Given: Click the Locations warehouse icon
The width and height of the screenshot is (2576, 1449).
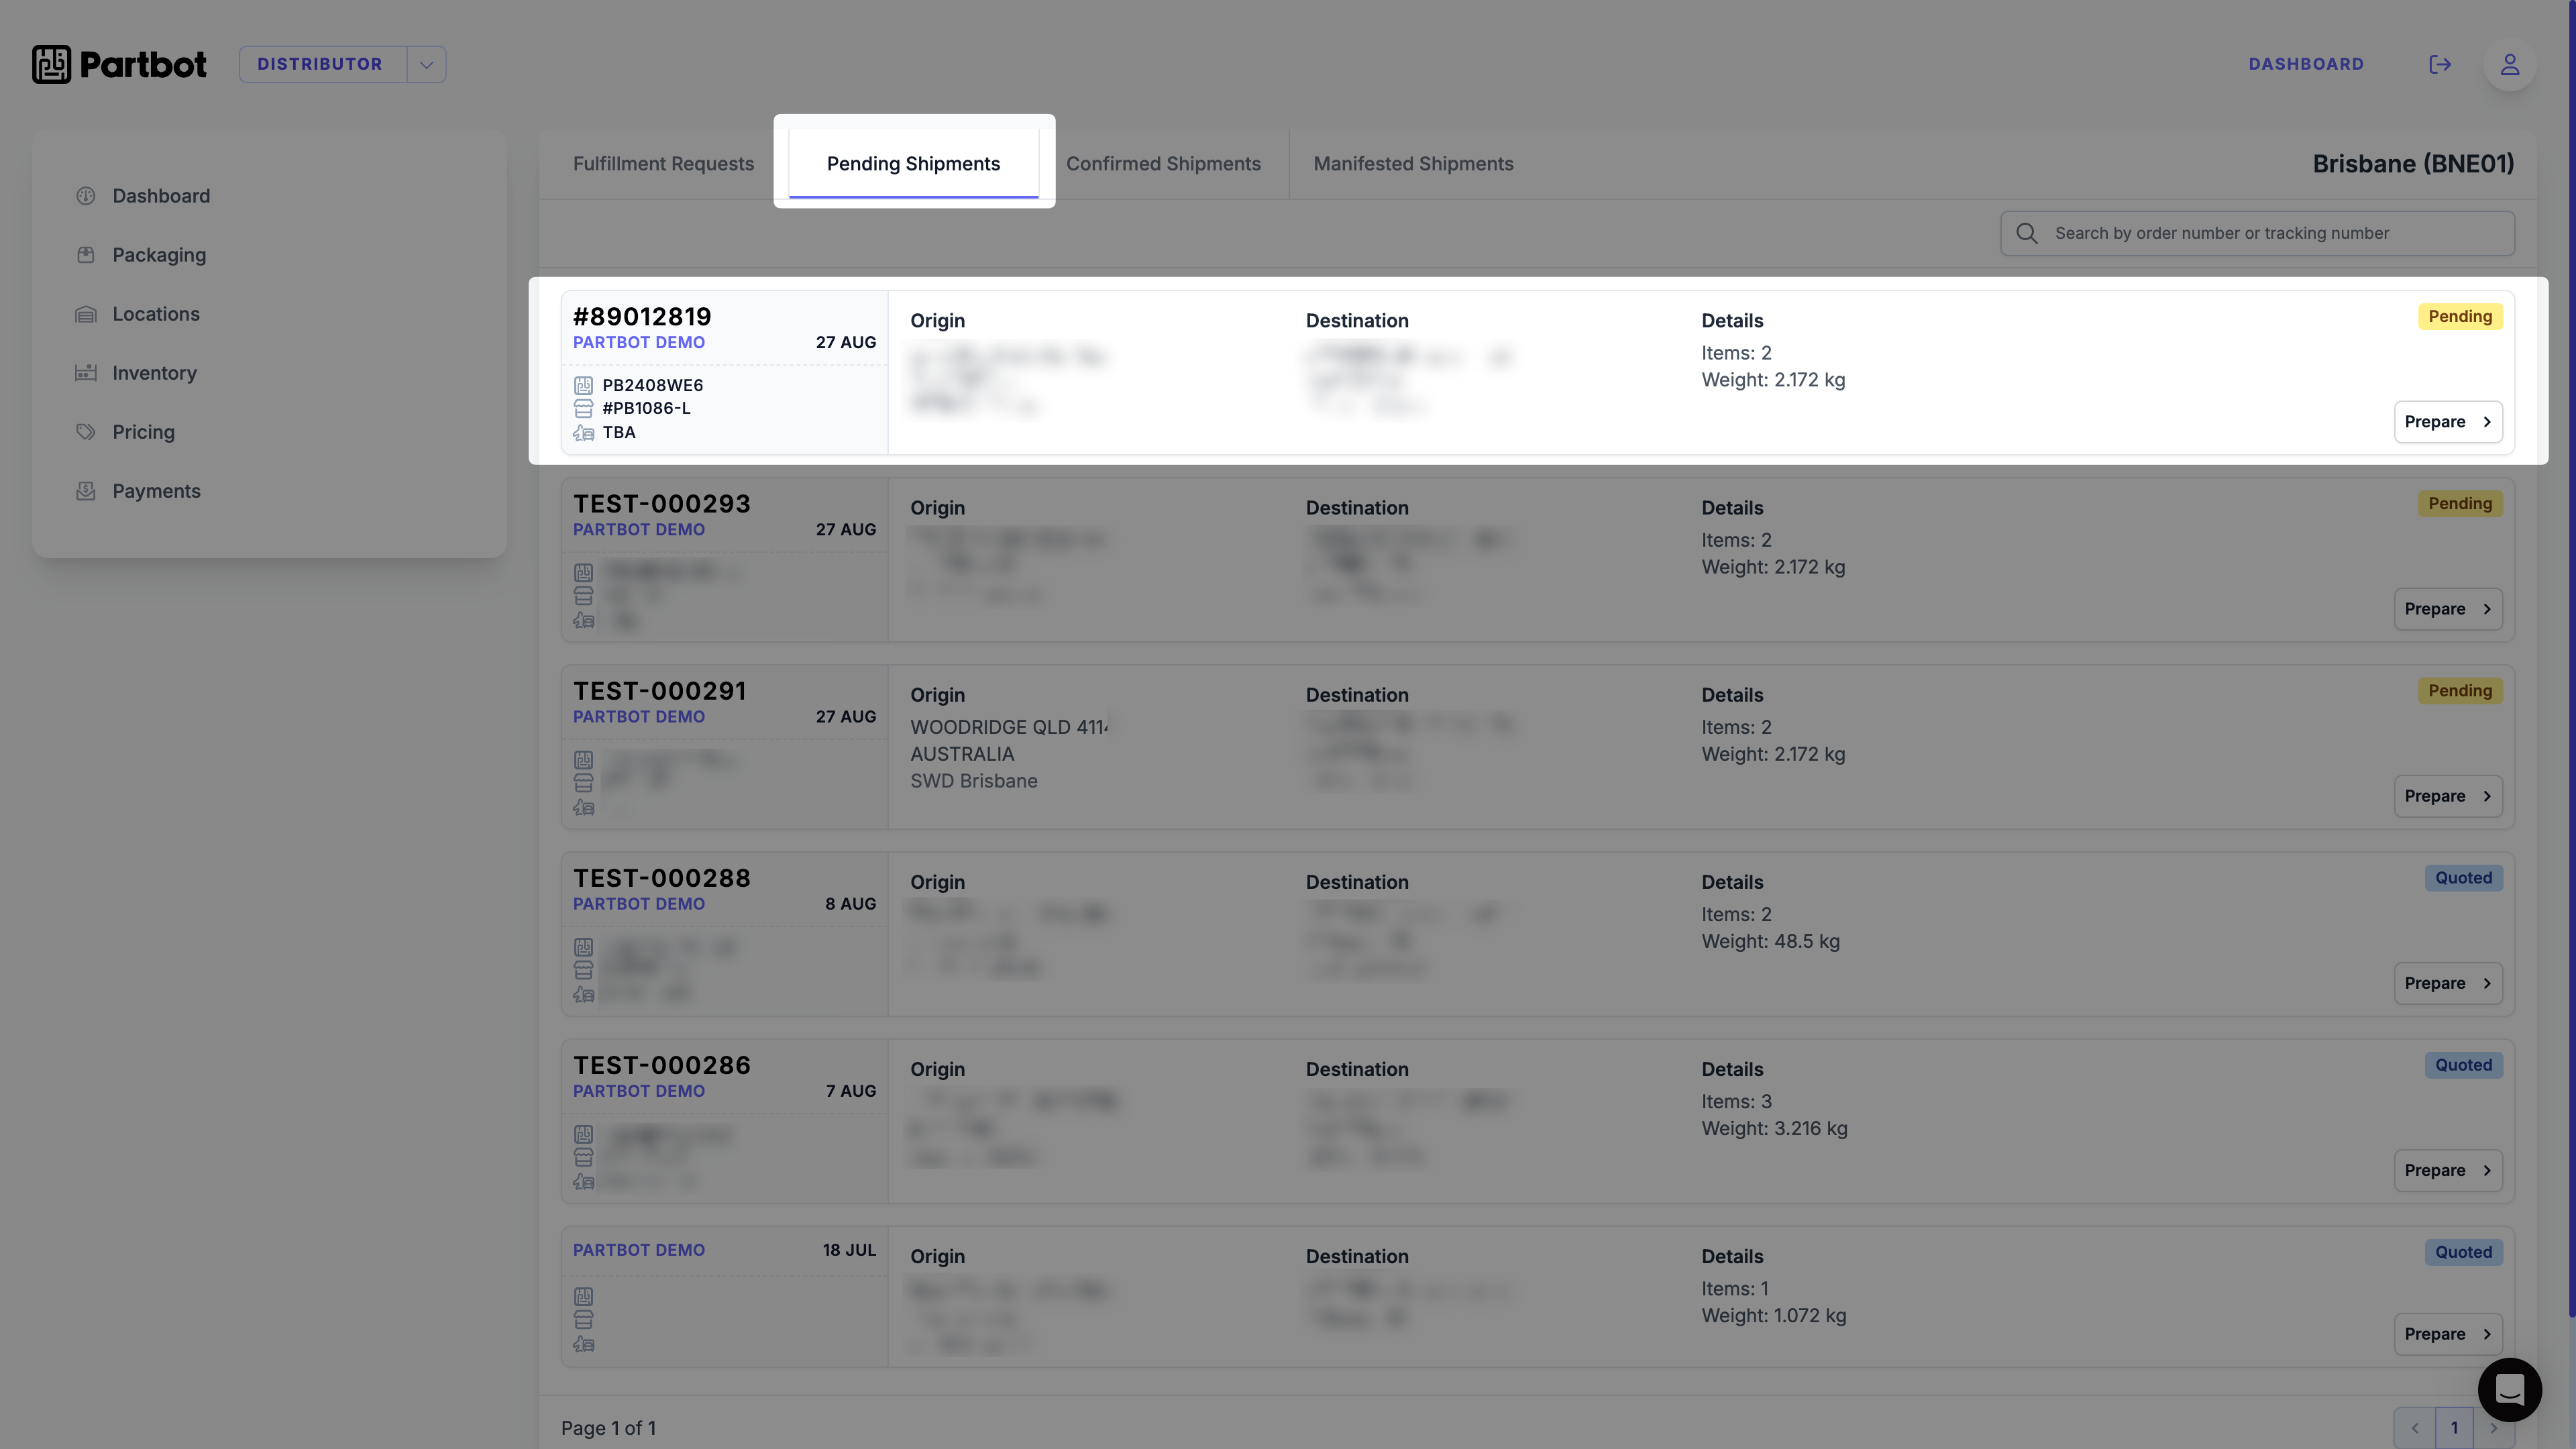Looking at the screenshot, I should tap(86, 314).
